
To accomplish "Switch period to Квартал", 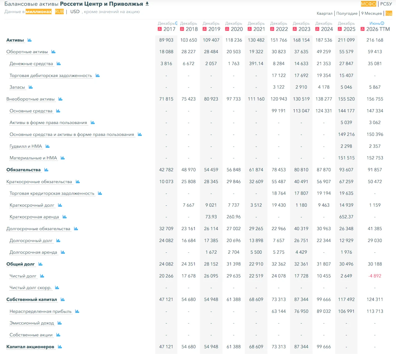I will tap(325, 13).
